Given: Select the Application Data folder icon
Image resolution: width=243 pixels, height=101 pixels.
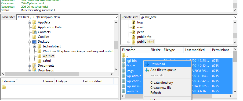Looking at the screenshot, I should coord(34,27).
